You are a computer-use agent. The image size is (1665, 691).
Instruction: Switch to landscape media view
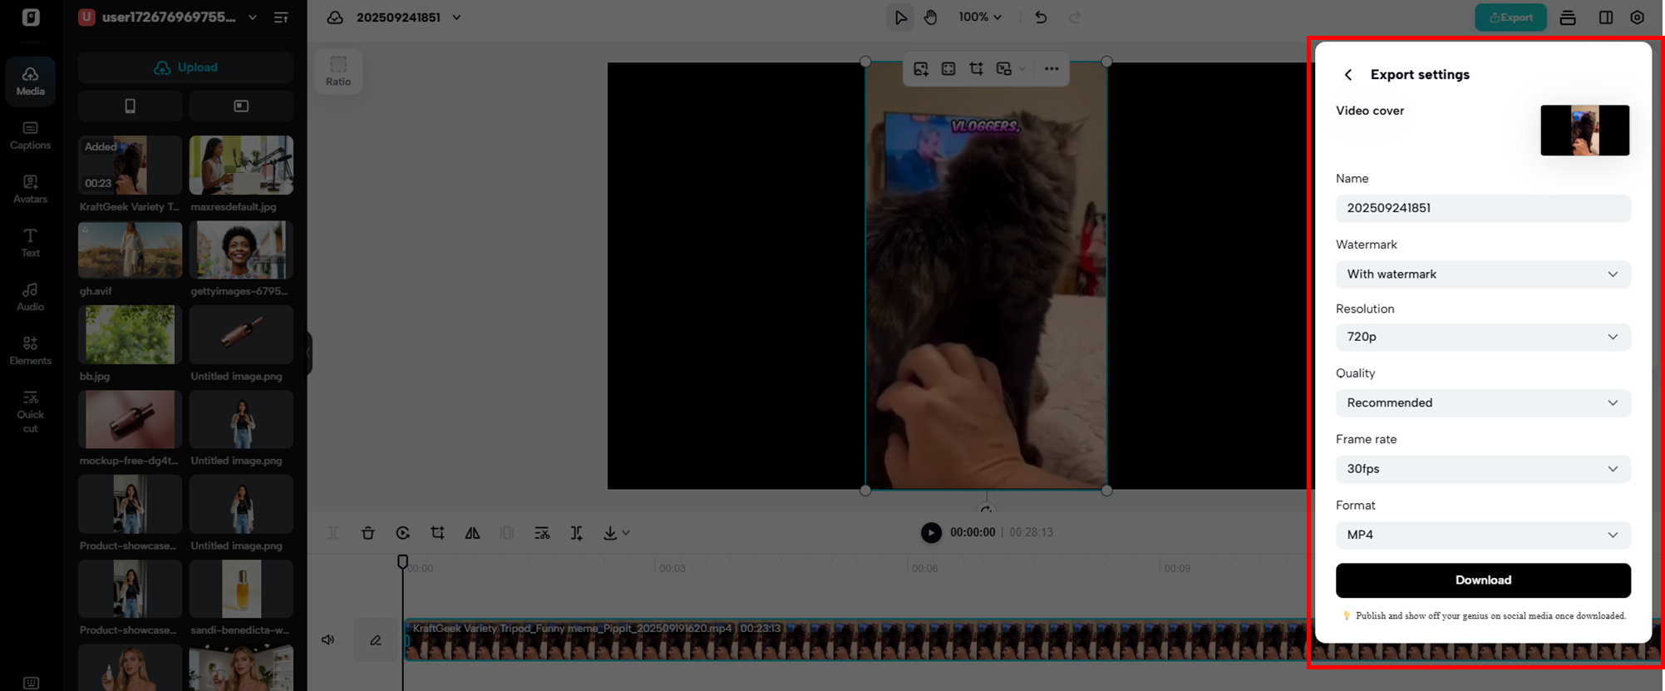tap(241, 106)
